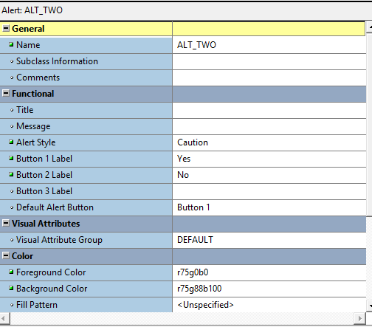Viewport: 372px width, 327px height.
Task: Click the green icon beside Alert Style
Action: point(11,142)
